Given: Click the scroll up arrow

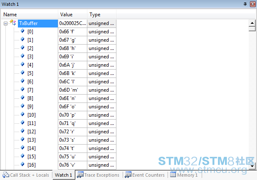Looking at the screenshot, I should point(252,23).
